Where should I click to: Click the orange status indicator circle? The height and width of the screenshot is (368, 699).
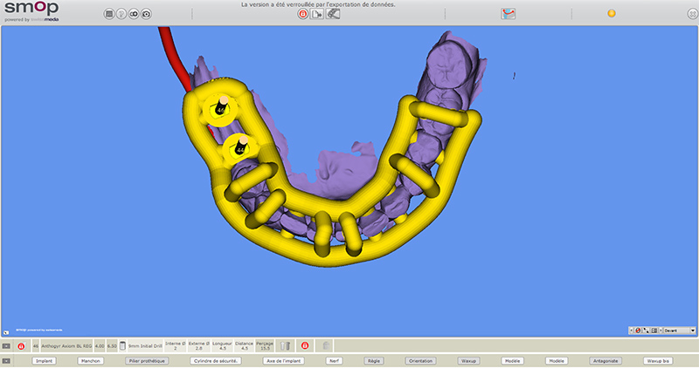point(612,13)
